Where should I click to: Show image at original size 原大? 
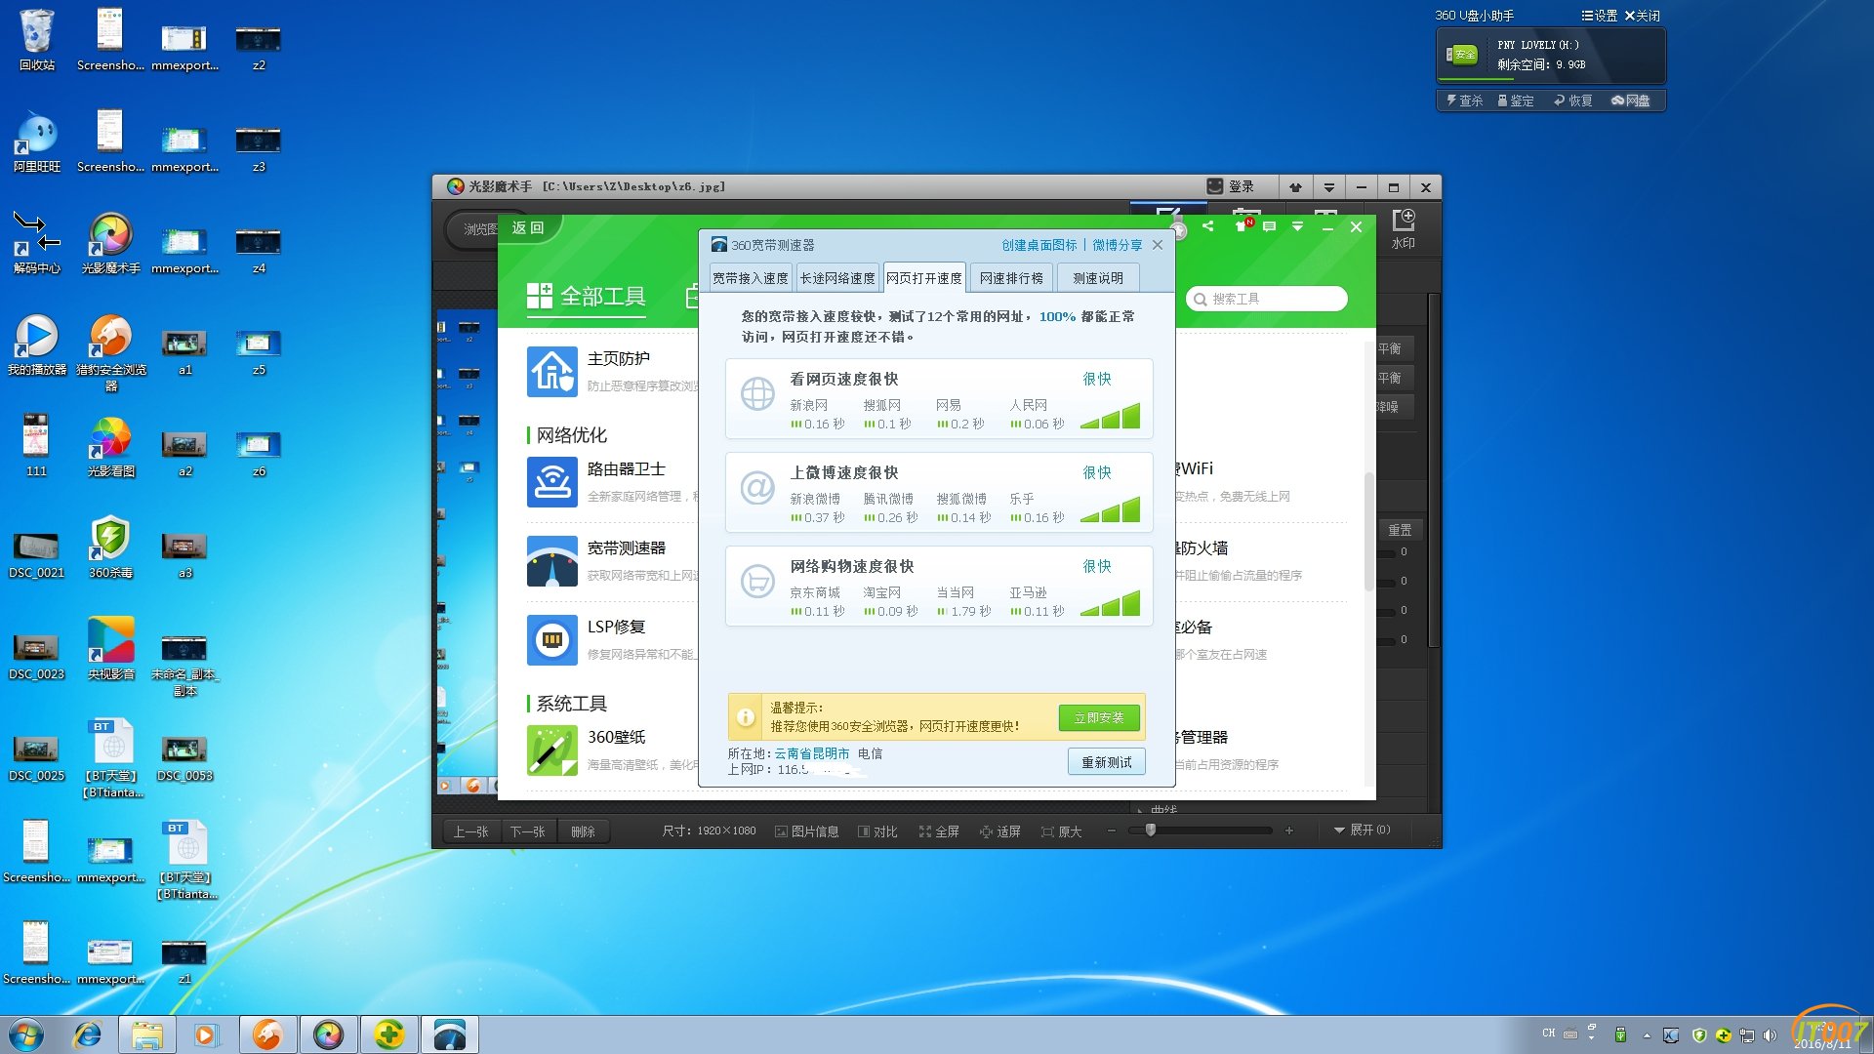1062,831
